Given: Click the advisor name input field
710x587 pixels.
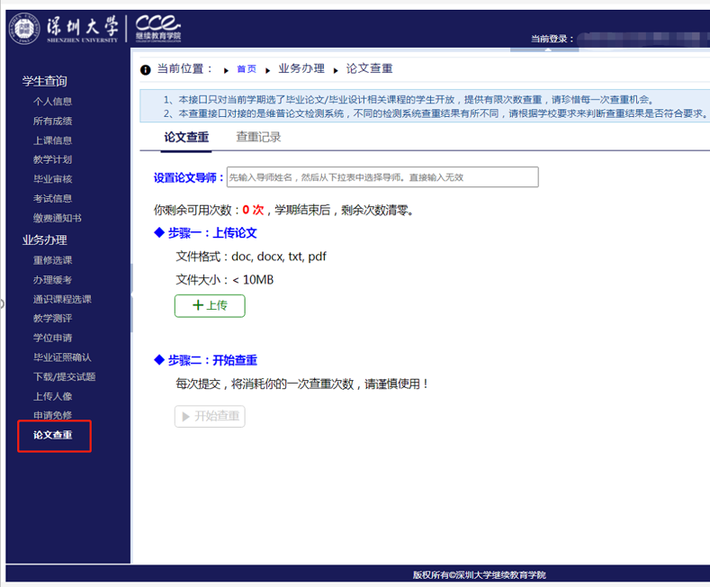Looking at the screenshot, I should [382, 177].
